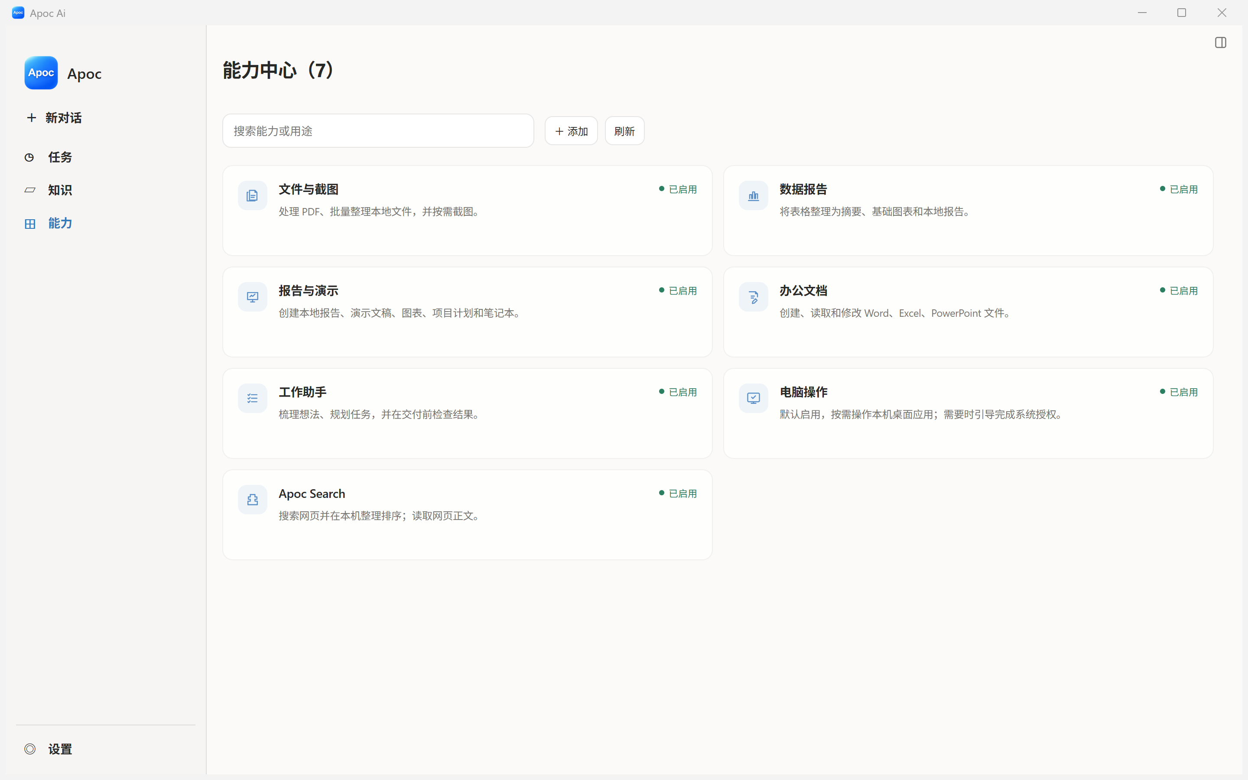Click the 能力中心（7）heading
The height and width of the screenshot is (780, 1248).
click(279, 70)
